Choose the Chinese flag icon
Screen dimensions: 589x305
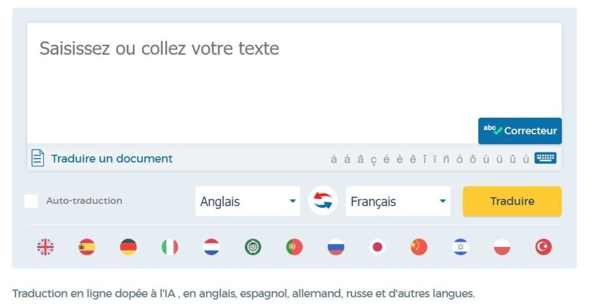click(x=419, y=247)
